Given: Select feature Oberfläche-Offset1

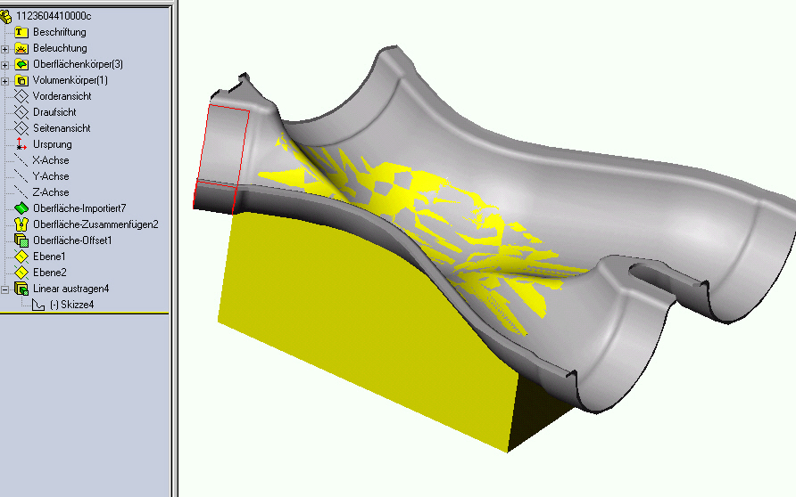Looking at the screenshot, I should click(72, 240).
